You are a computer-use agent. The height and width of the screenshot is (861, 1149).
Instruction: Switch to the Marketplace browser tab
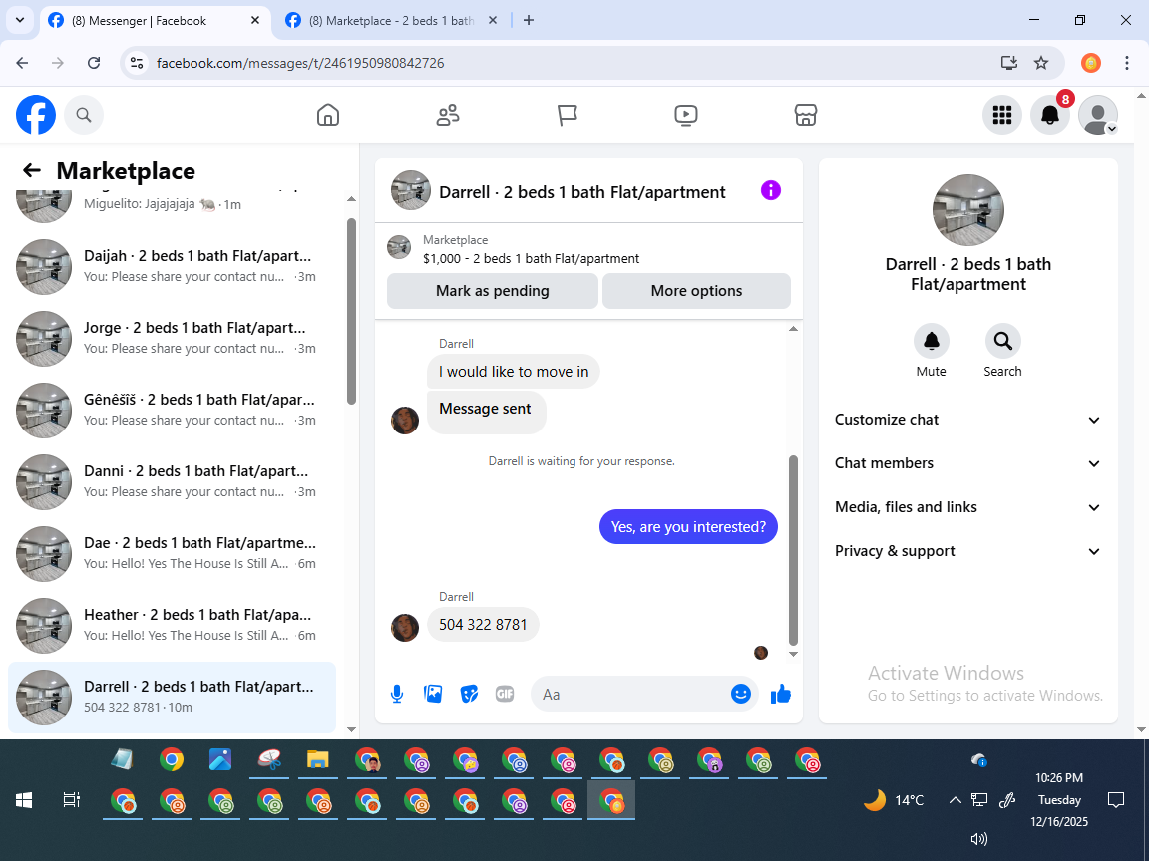(391, 21)
